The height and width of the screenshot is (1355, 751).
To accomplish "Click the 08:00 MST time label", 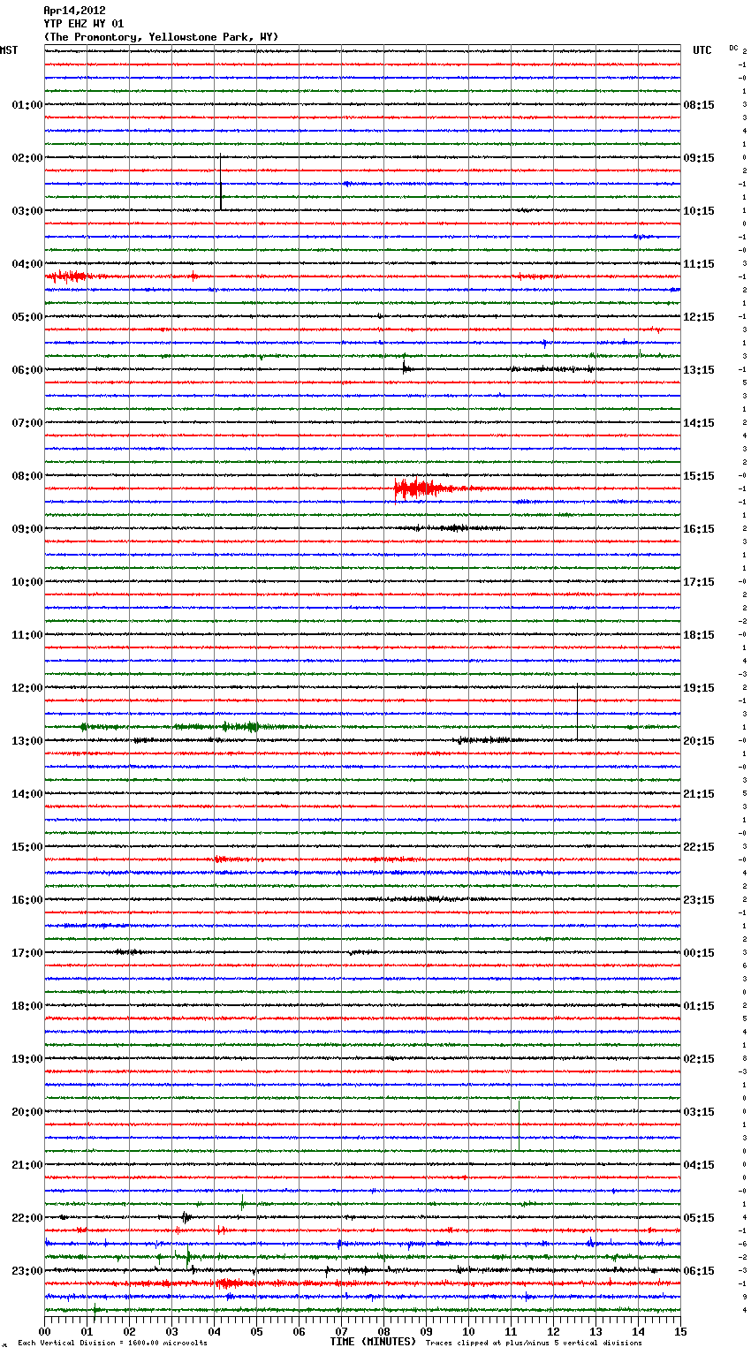I will 27,476.
